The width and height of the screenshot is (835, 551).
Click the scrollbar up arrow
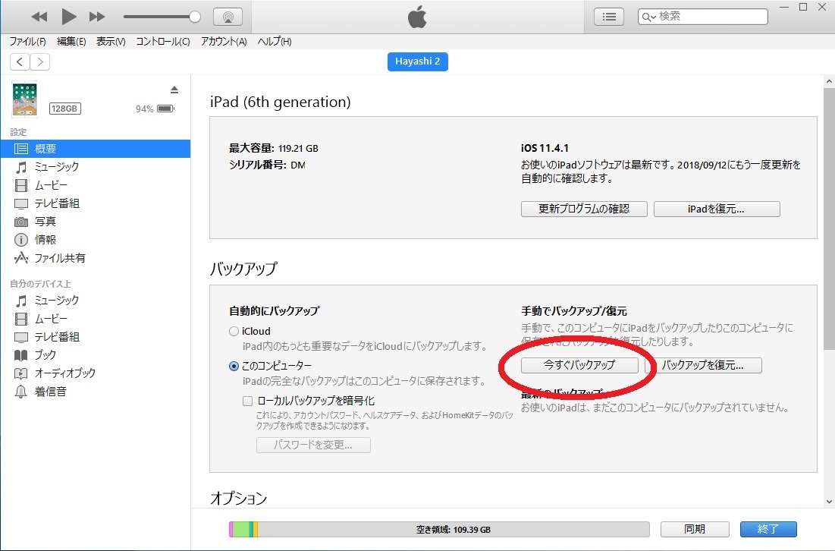[829, 82]
